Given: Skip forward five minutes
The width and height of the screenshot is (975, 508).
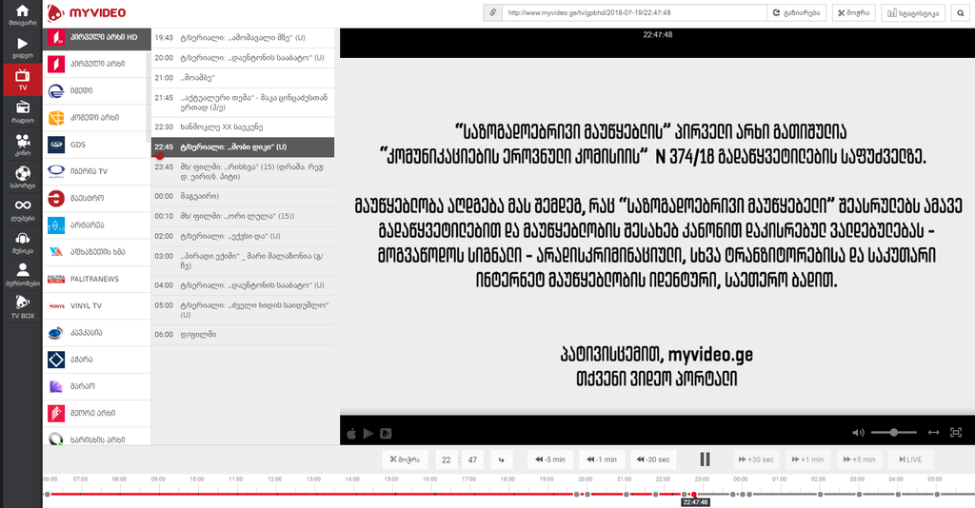Looking at the screenshot, I should pyautogui.click(x=860, y=459).
